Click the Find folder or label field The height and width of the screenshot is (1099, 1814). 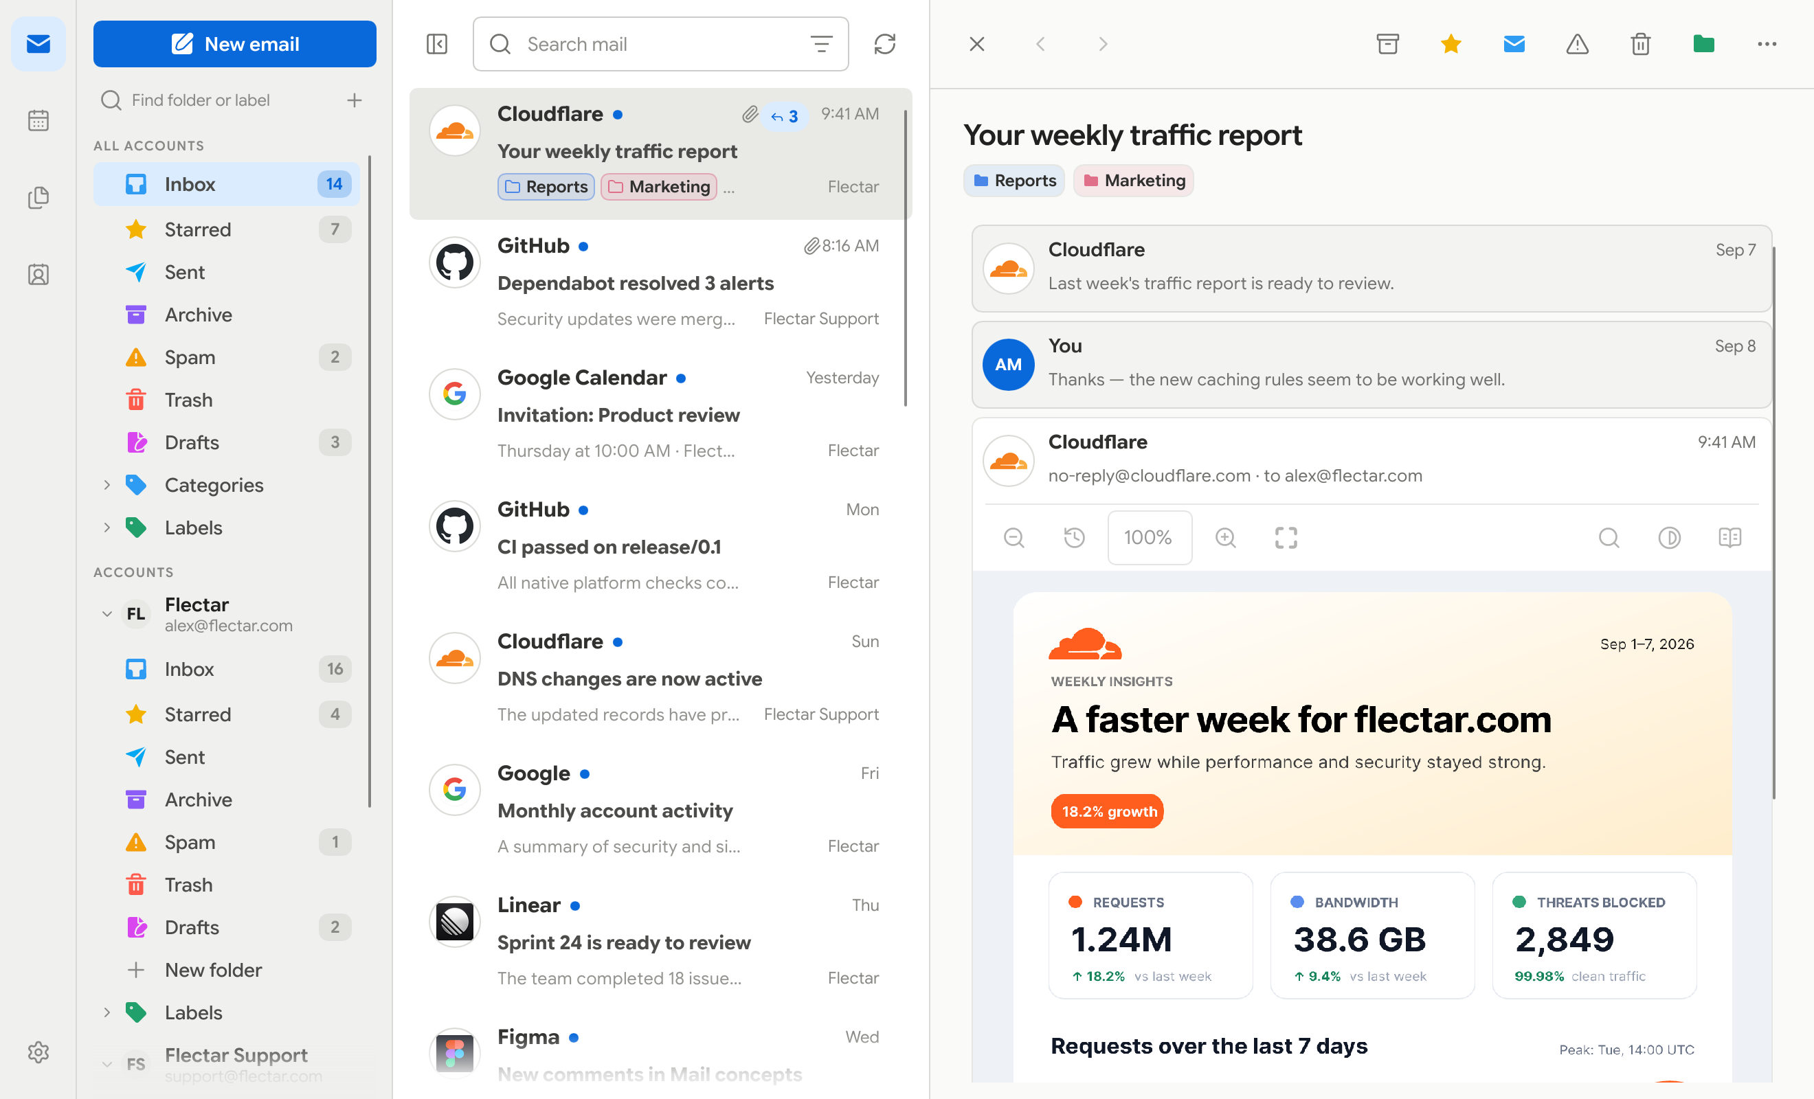[x=217, y=100]
